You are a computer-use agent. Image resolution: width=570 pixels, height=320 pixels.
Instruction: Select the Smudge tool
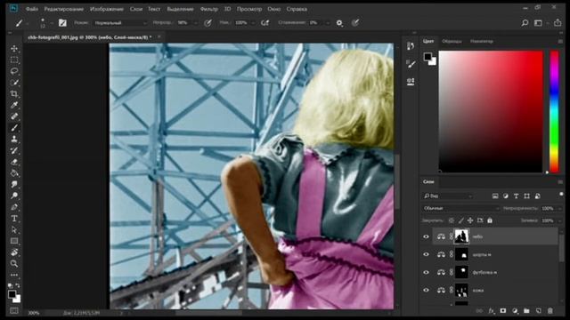click(x=14, y=184)
